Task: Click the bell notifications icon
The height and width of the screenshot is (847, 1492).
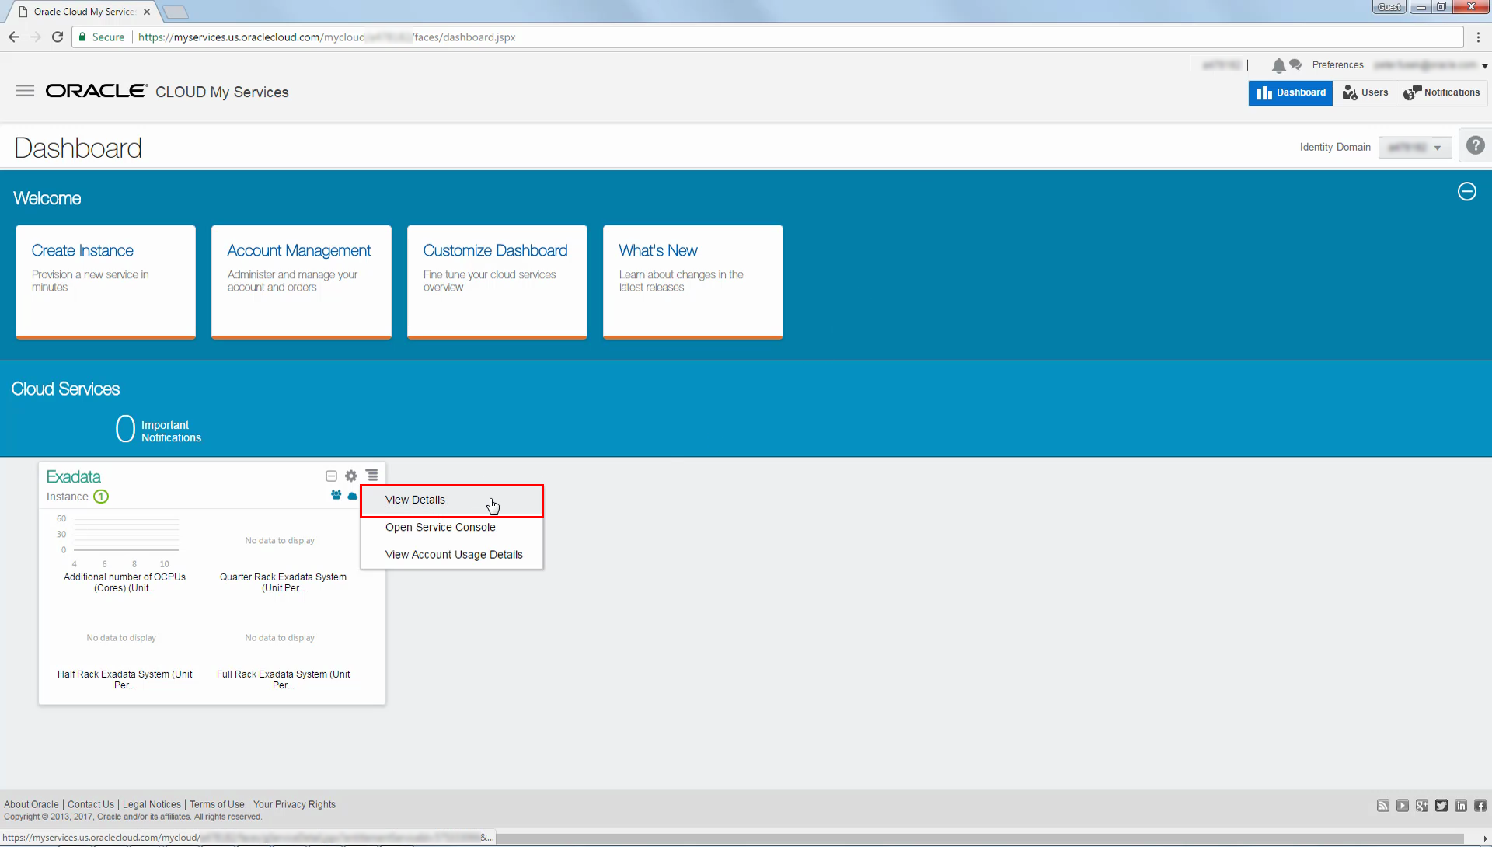Action: pyautogui.click(x=1278, y=65)
